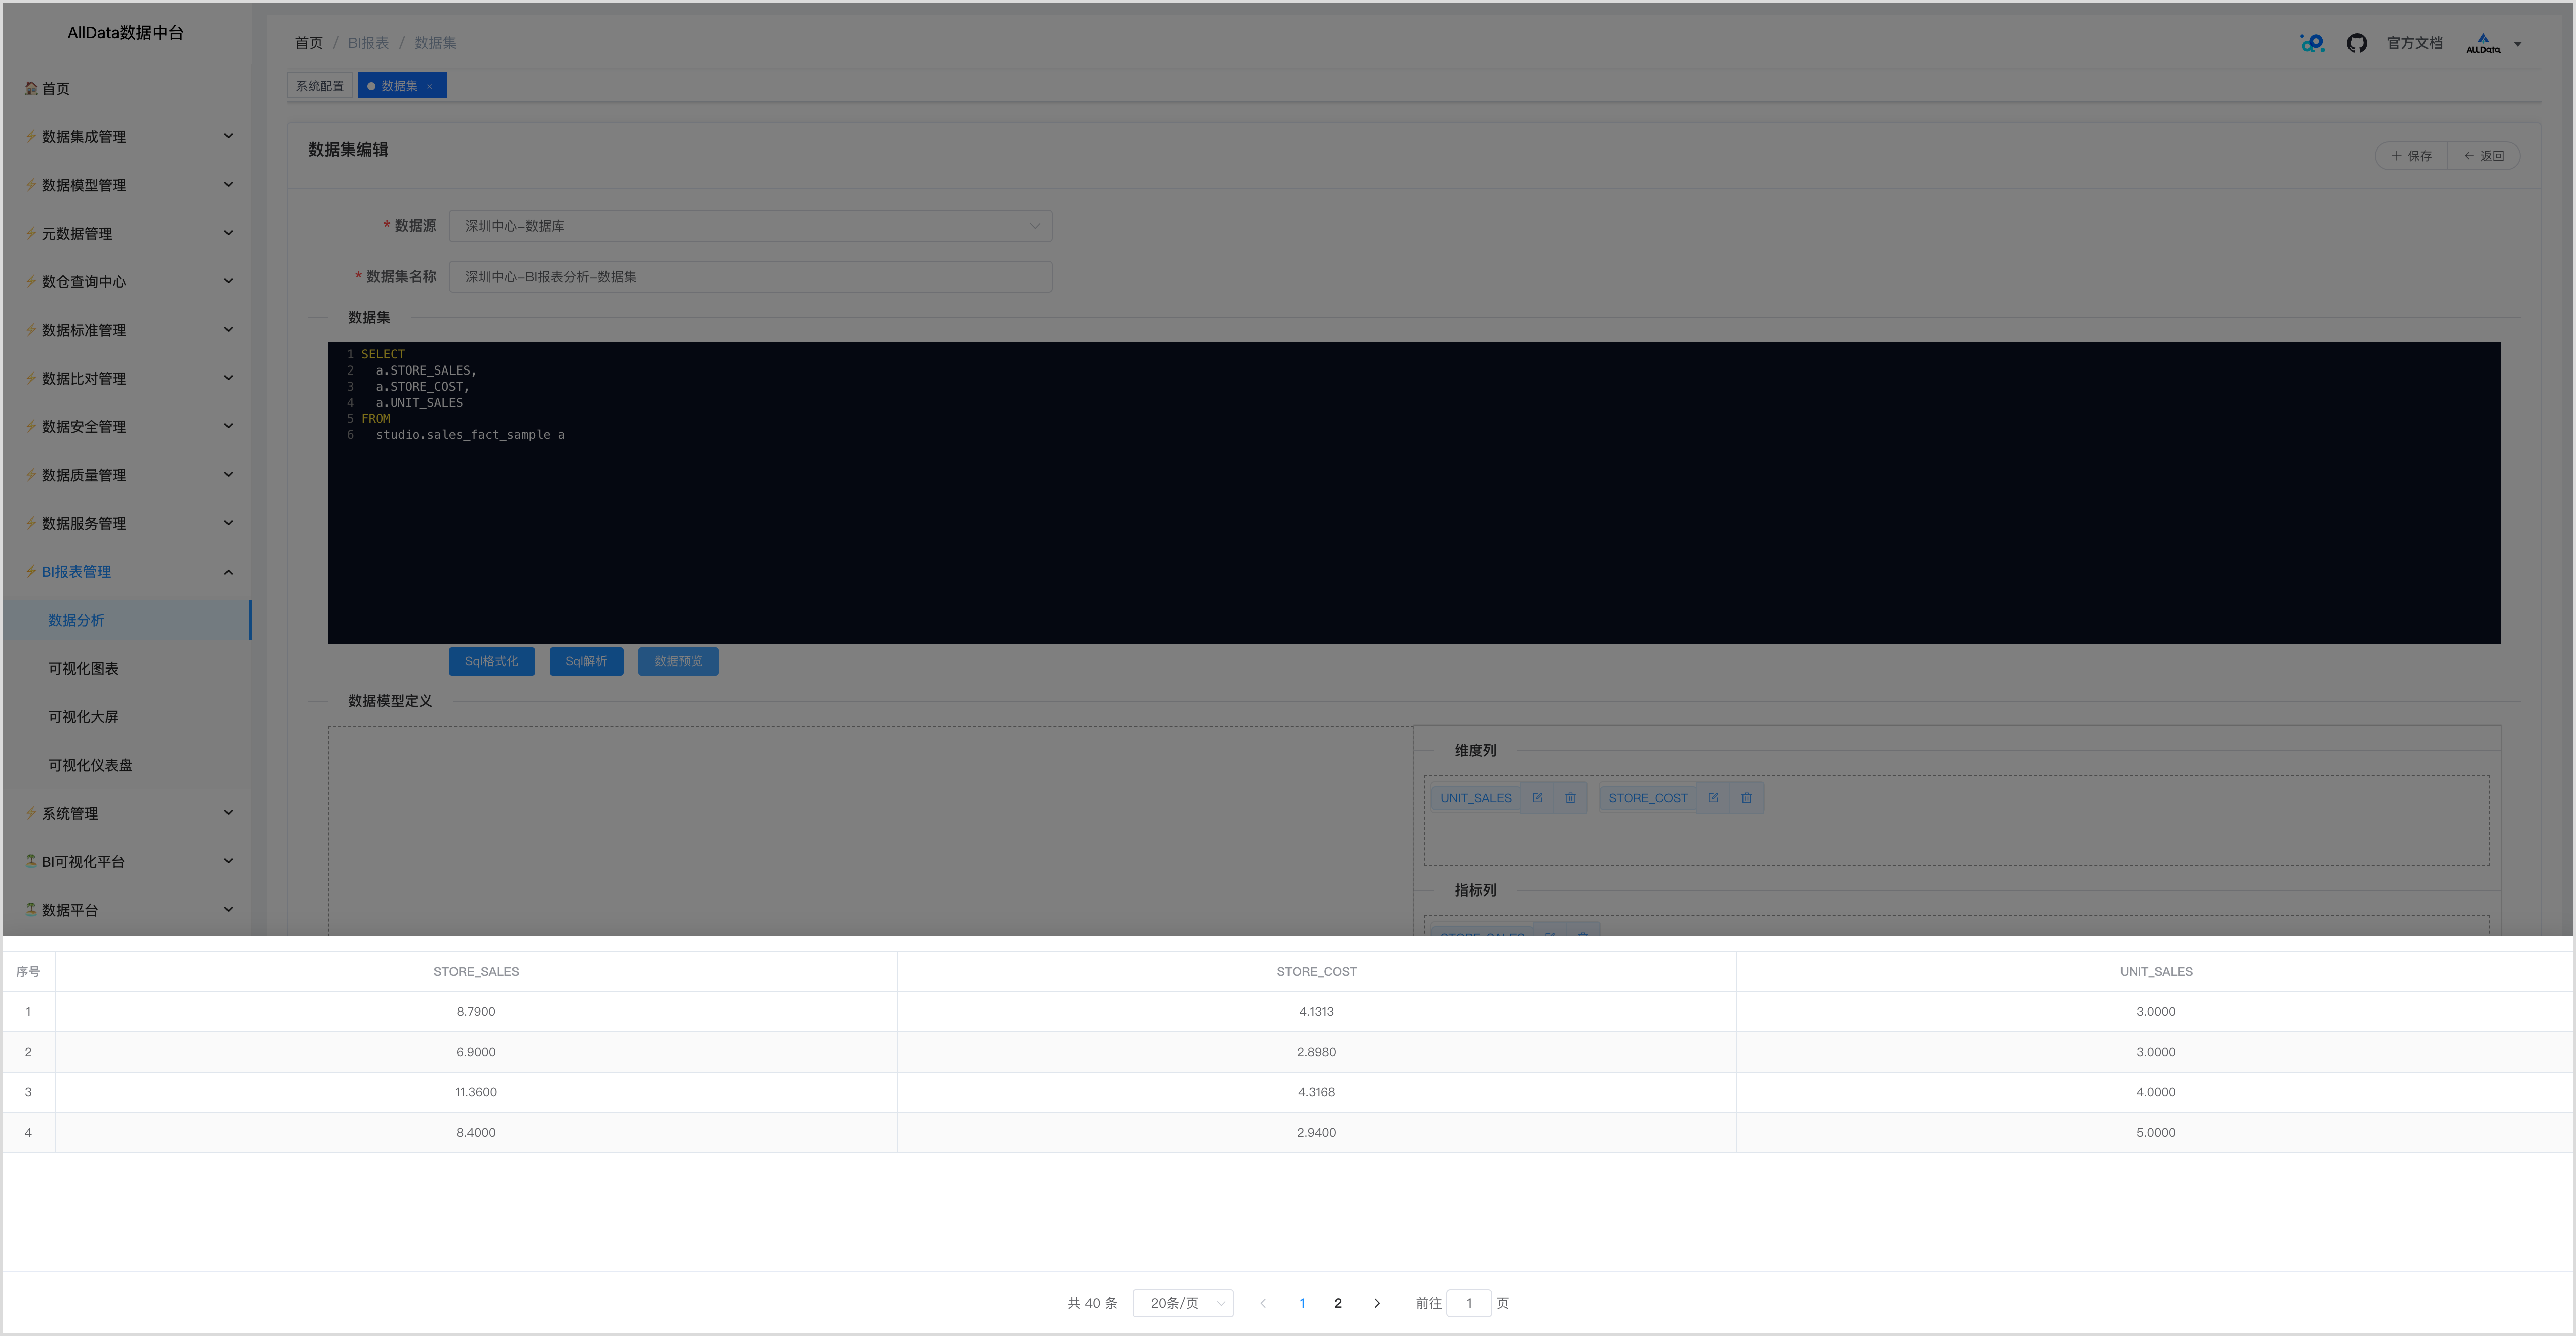Click the Sql解析 button
The height and width of the screenshot is (1336, 2576).
[x=586, y=661]
